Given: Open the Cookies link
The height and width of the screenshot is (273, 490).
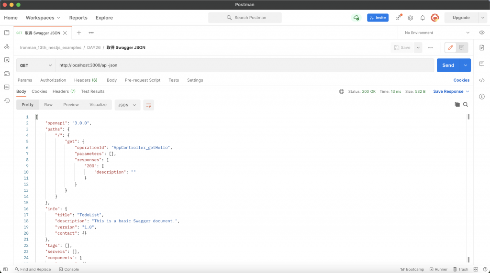Looking at the screenshot, I should 461,80.
